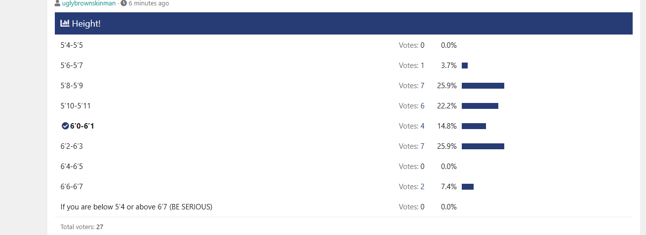This screenshot has height=235, width=646.
Task: Click the 7.4% bar for 6'6-6'7
Action: point(467,187)
